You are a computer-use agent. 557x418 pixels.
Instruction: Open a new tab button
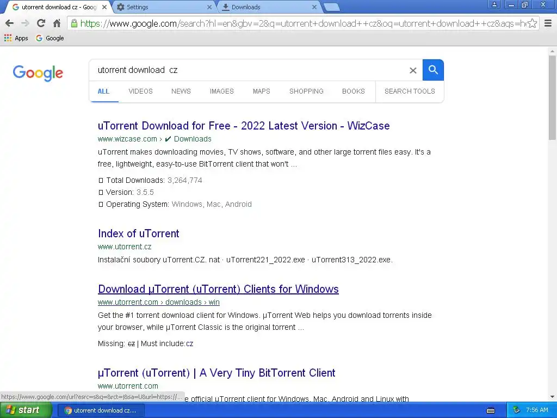[332, 7]
